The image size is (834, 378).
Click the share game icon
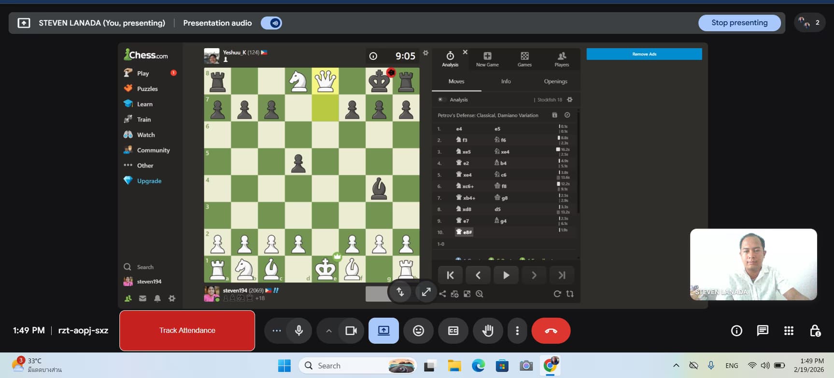coord(442,294)
